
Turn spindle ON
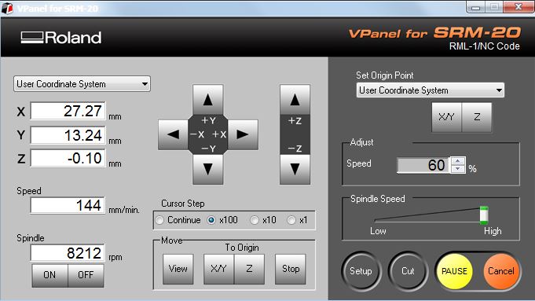[x=49, y=275]
